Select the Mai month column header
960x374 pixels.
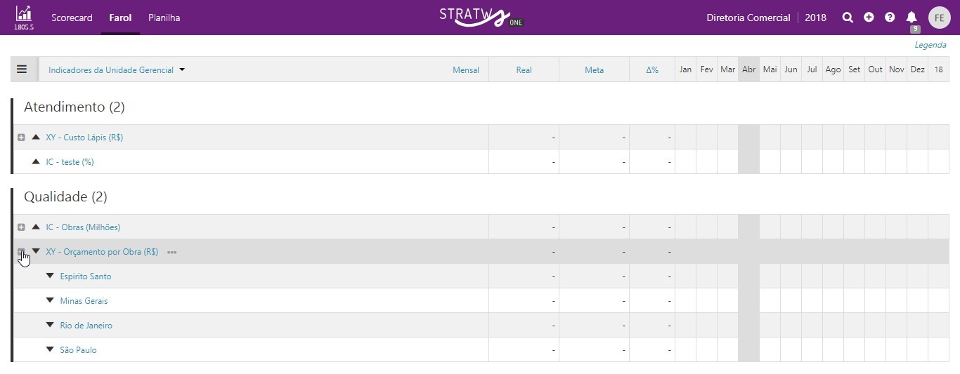coord(770,69)
